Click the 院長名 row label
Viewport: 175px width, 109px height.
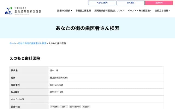click(14, 70)
